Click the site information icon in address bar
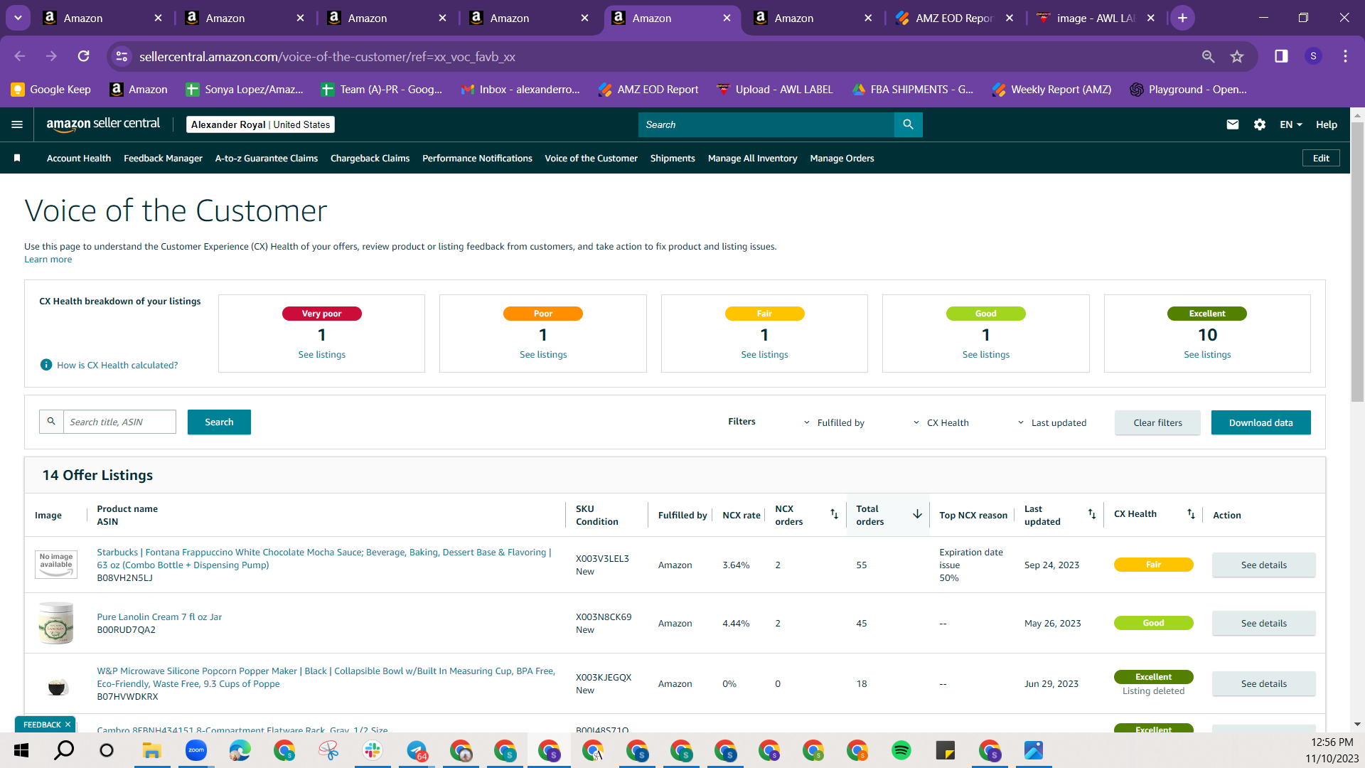This screenshot has height=768, width=1365. pos(122,56)
